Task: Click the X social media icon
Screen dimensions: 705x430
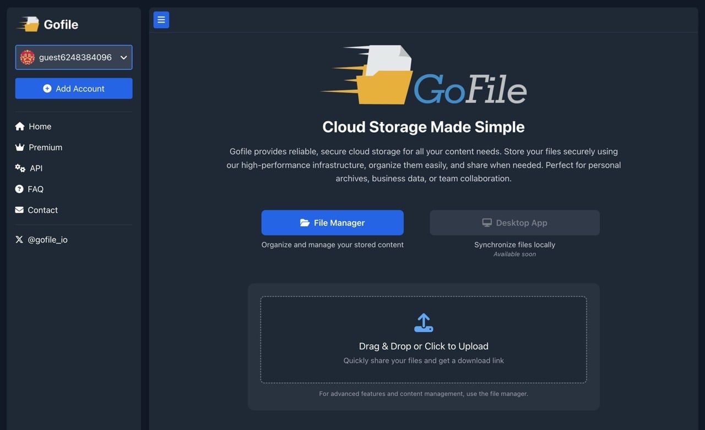Action: (19, 239)
